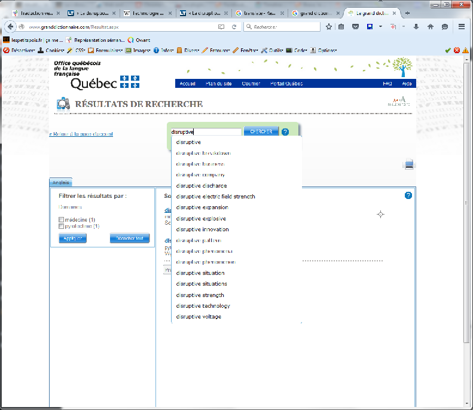Click the Québec logo
Image resolution: width=473 pixels, height=410 pixels.
pos(105,83)
